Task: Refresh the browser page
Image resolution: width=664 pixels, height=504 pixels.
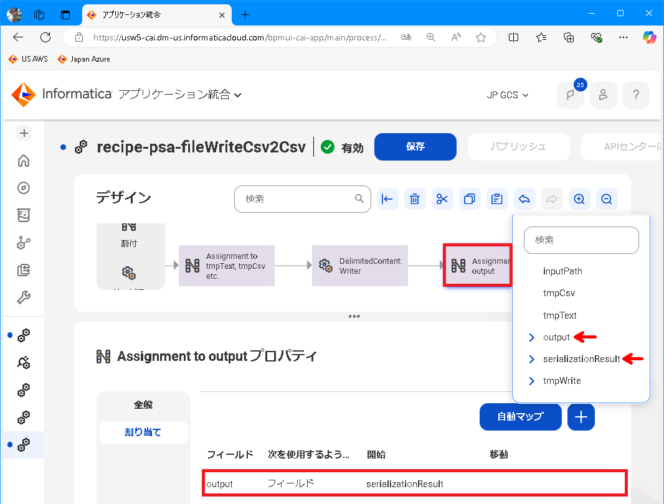Action: (x=45, y=37)
